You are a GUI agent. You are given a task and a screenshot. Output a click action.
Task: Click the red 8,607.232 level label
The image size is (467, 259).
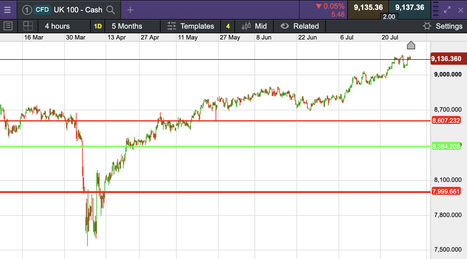[x=446, y=121]
